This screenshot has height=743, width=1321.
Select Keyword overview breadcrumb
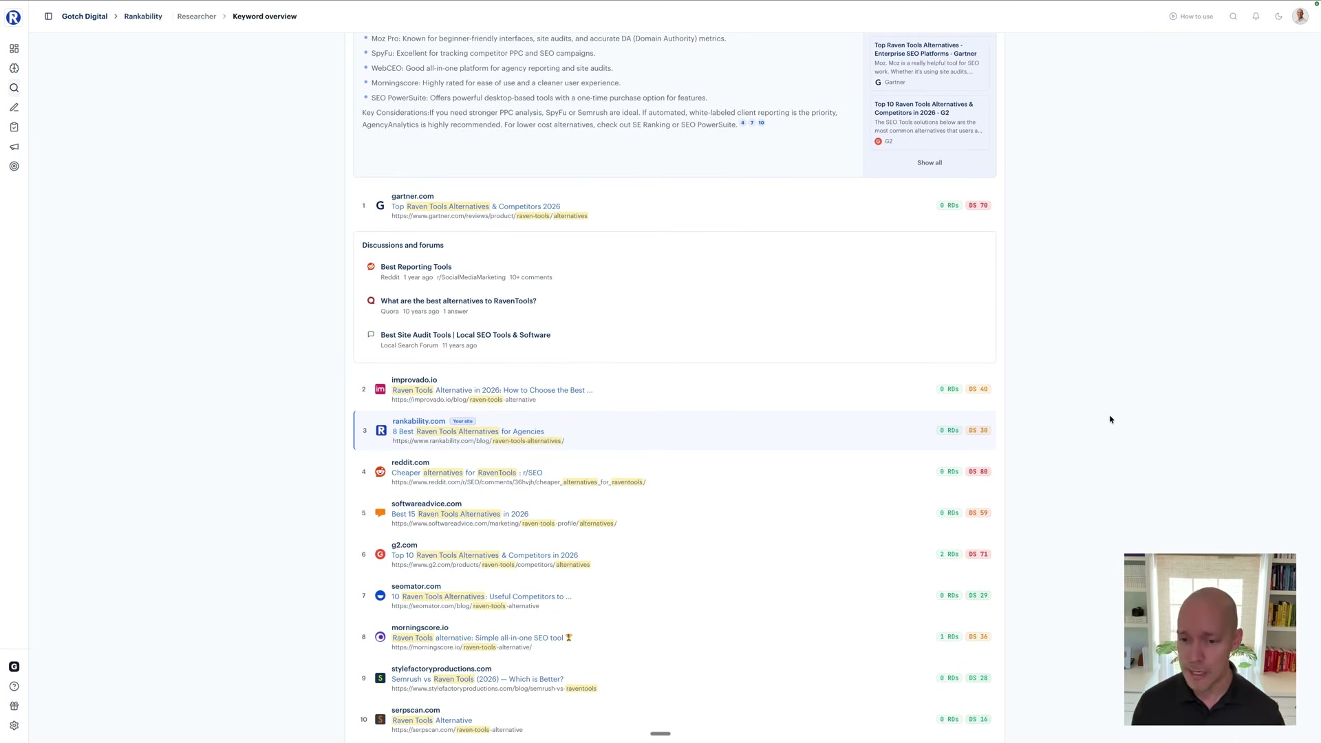pyautogui.click(x=264, y=17)
